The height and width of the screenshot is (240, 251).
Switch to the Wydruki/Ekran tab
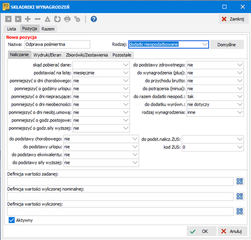pyautogui.click(x=47, y=55)
